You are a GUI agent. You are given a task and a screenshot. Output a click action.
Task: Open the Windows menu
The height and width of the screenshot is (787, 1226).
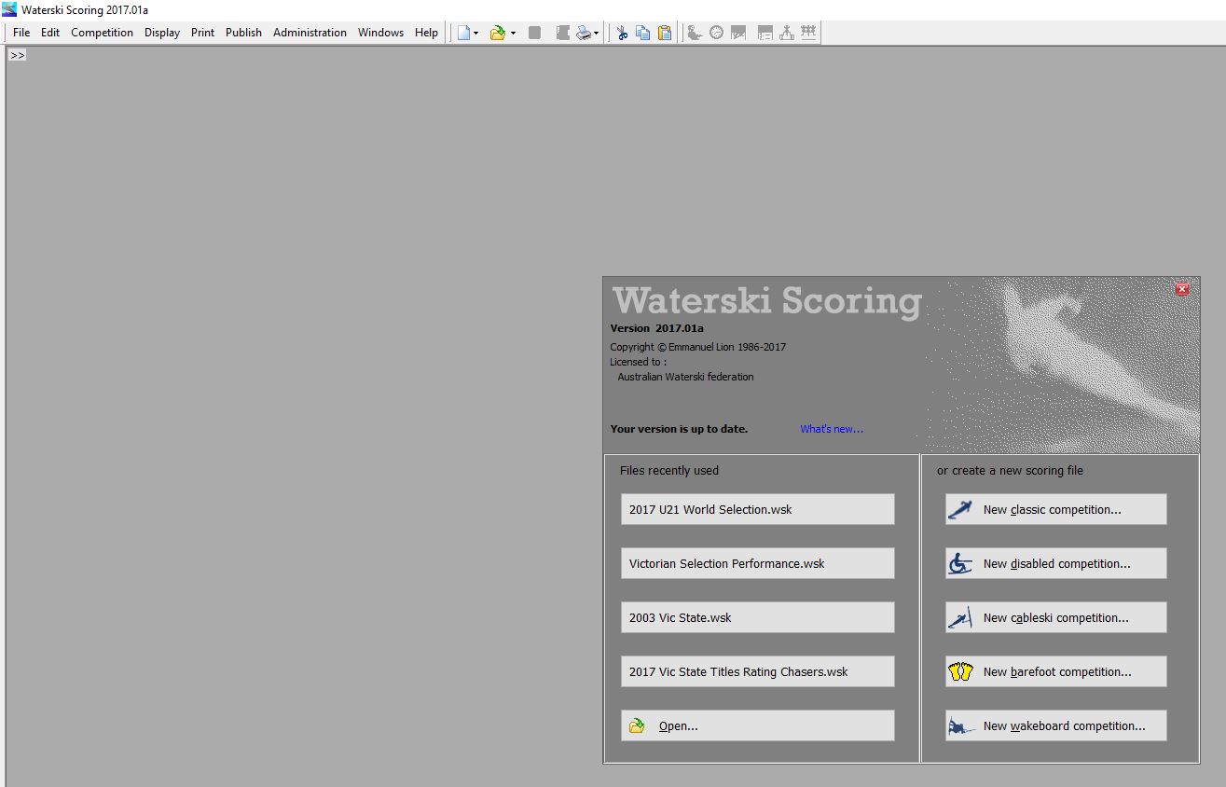(x=380, y=32)
